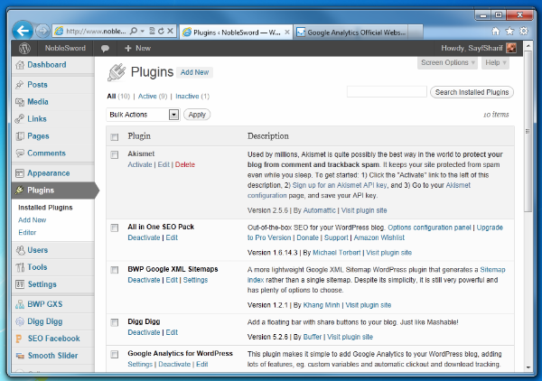Check the Digg Digg plugin checkbox

115,322
